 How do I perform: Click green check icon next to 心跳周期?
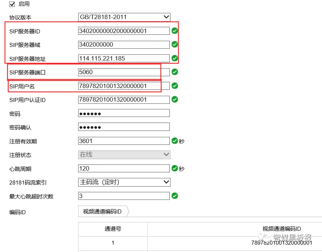[175, 168]
